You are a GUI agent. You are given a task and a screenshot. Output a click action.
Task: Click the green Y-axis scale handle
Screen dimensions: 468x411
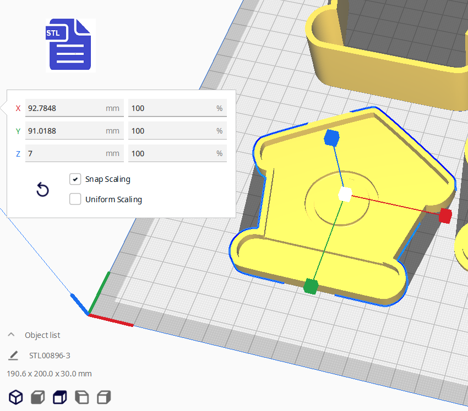point(311,286)
